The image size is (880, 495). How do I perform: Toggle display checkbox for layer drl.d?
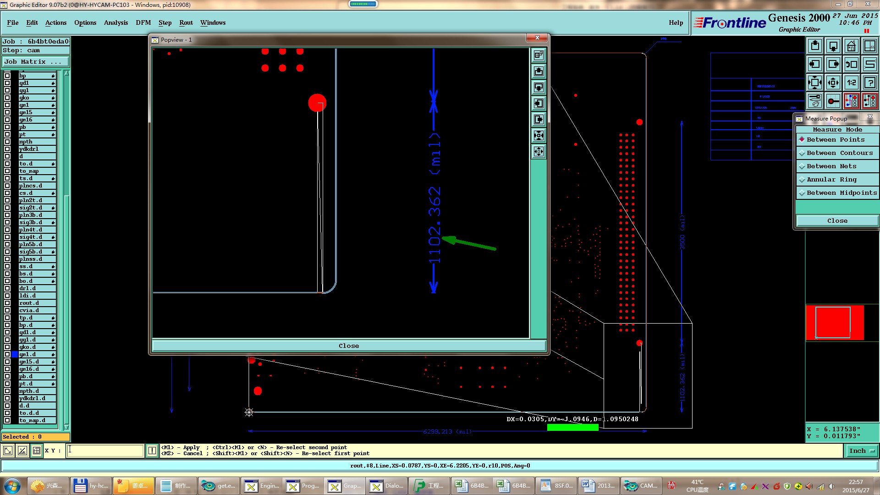(7, 288)
